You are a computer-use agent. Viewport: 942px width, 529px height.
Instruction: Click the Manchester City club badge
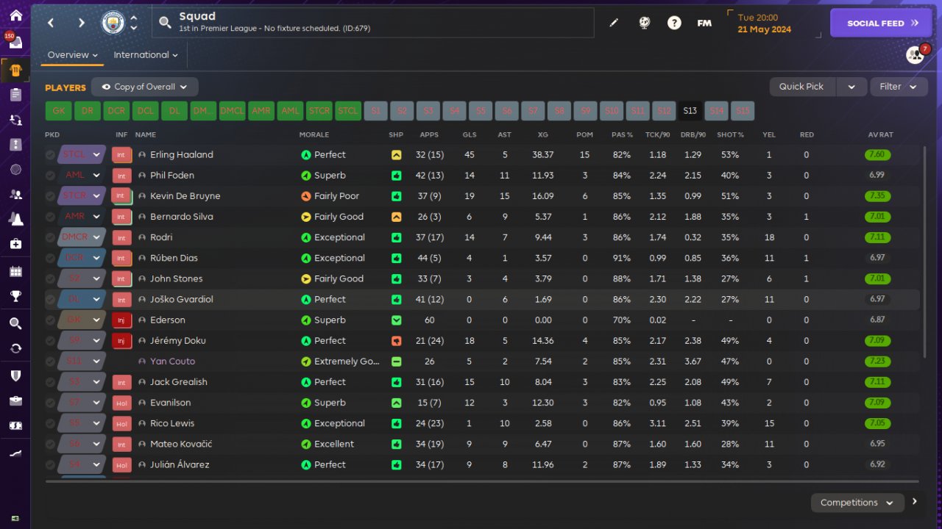113,23
